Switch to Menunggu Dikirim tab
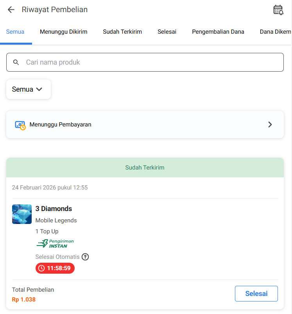Screen dimensions: 292x314 (x=63, y=32)
